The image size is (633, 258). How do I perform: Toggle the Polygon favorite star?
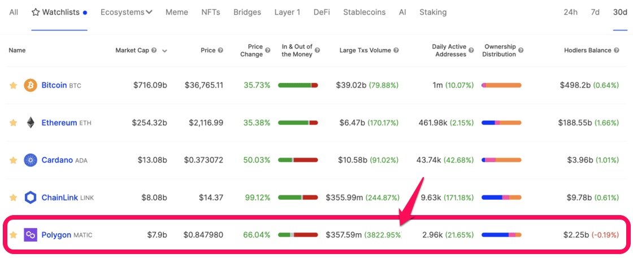(x=14, y=235)
